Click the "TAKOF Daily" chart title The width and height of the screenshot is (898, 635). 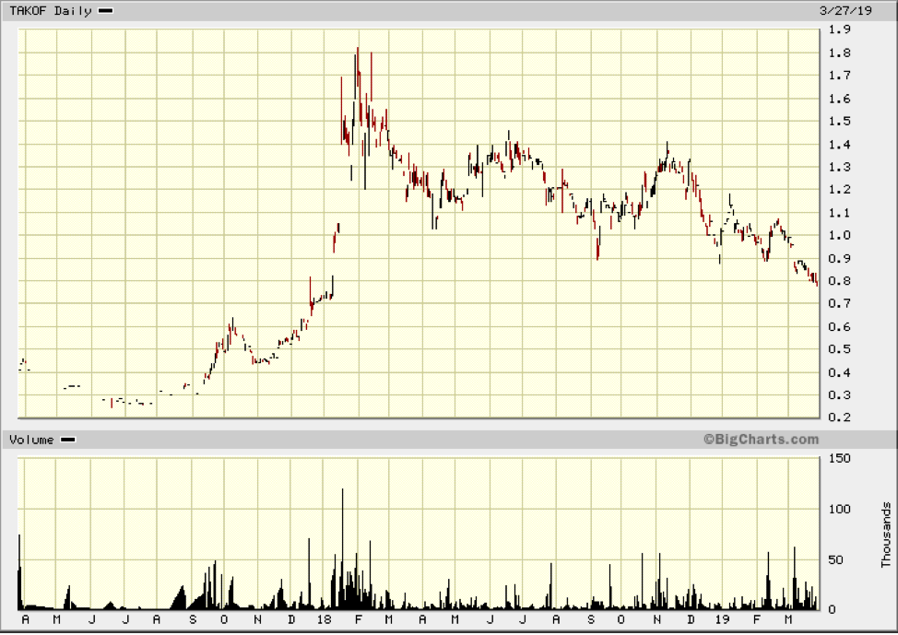(51, 11)
